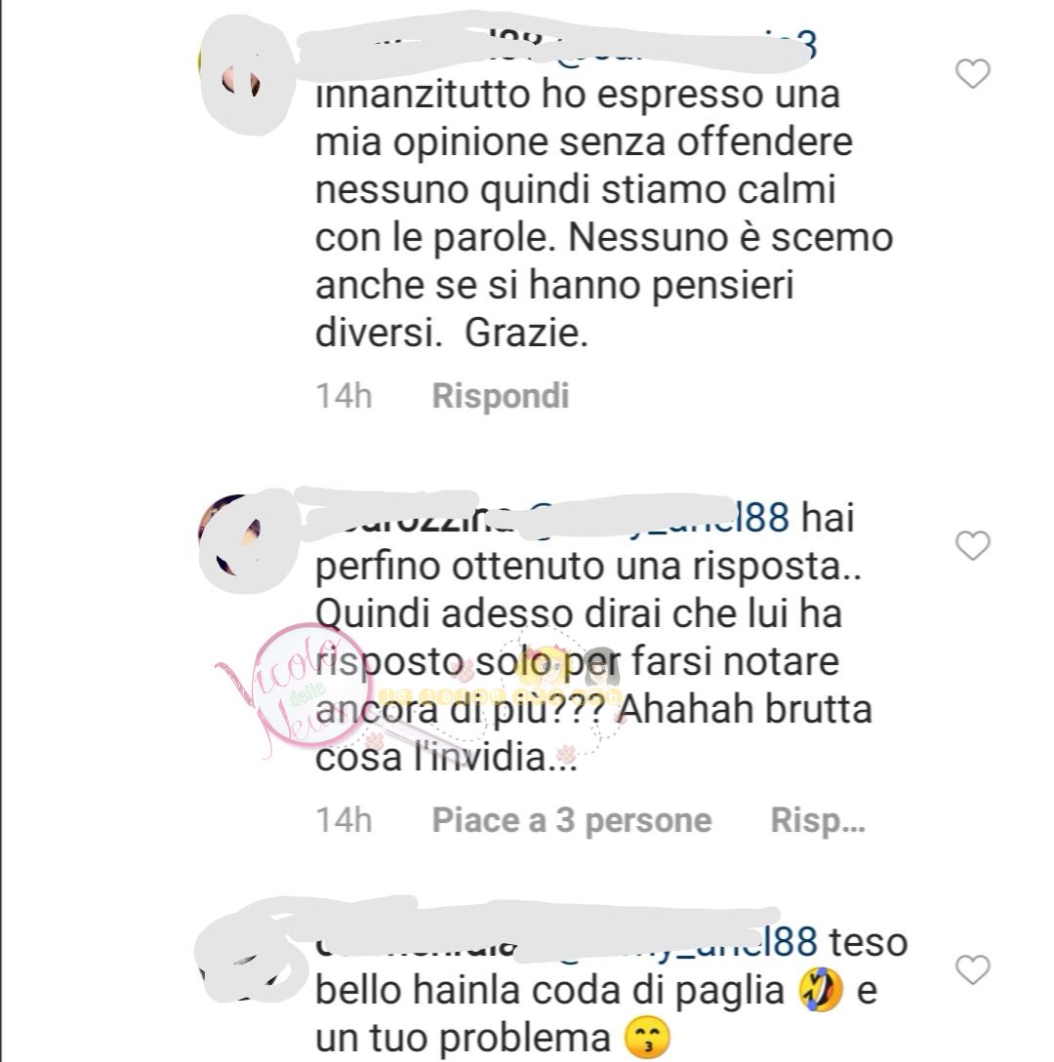
Task: Open 'Piace a 3 persone' likes list
Action: 572,820
